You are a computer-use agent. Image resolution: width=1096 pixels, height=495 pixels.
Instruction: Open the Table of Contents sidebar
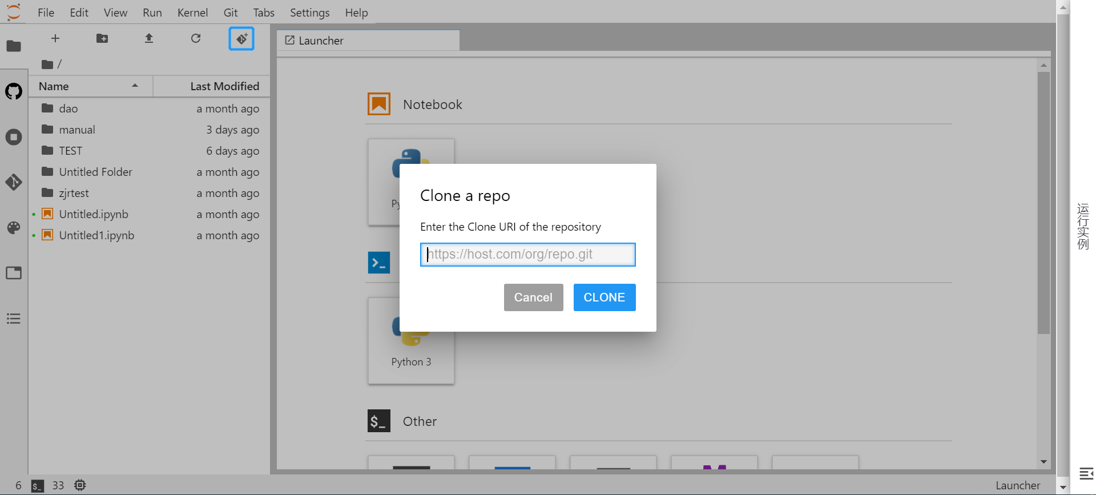[x=14, y=319]
